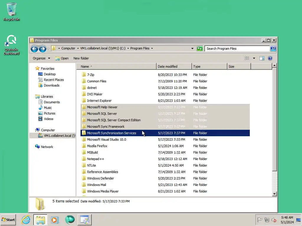Viewport: 302px width, 226px height.
Task: Click the taskbar clock showing 5:48 AM
Action: point(287,220)
